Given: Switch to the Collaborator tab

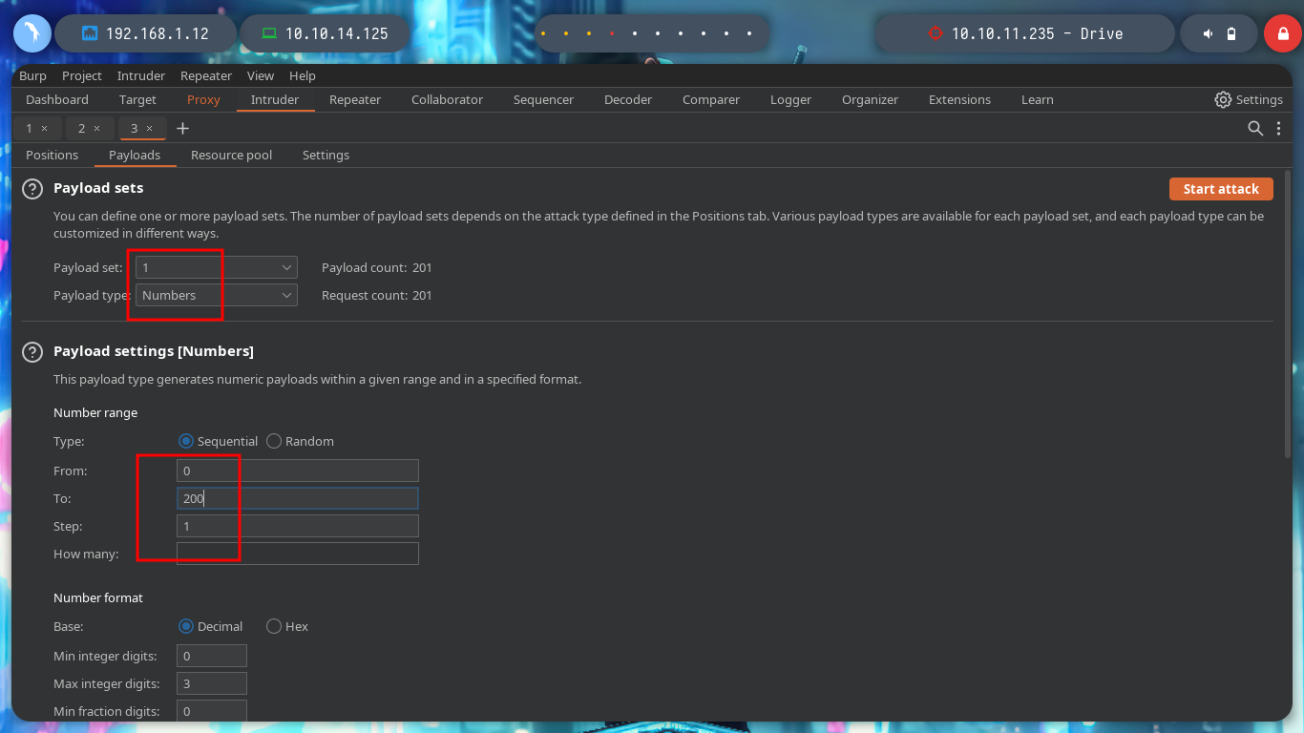Looking at the screenshot, I should (x=447, y=99).
